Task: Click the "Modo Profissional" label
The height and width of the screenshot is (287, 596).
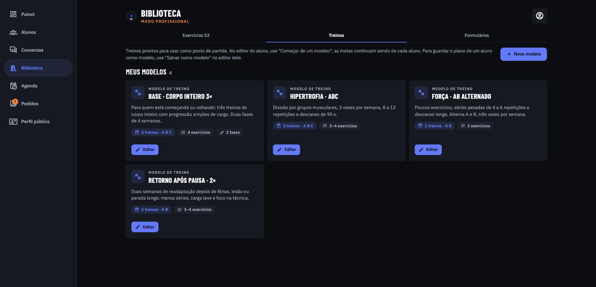Action: 165,22
